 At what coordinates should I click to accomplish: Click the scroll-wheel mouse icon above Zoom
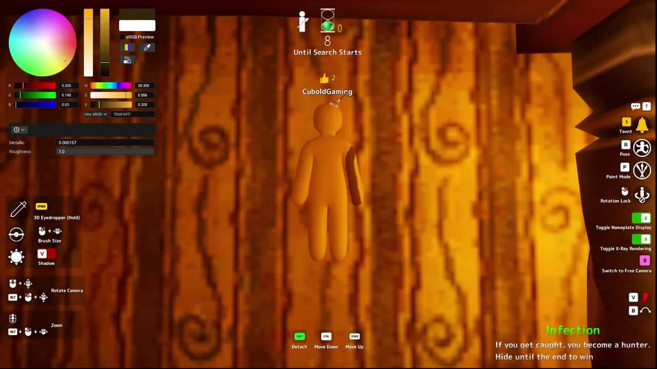[13, 319]
